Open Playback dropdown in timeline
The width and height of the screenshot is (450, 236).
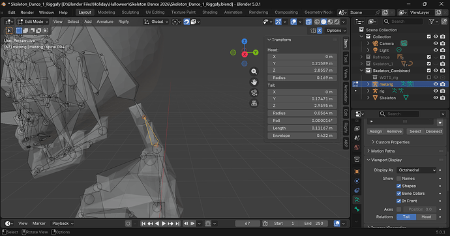tap(63, 224)
